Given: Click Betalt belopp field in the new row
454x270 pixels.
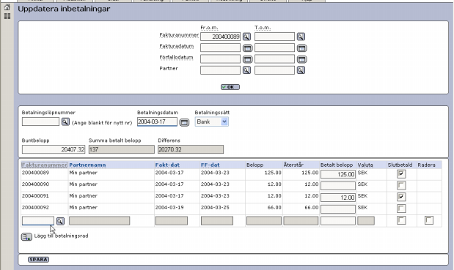Looking at the screenshot, I should pyautogui.click(x=338, y=221).
